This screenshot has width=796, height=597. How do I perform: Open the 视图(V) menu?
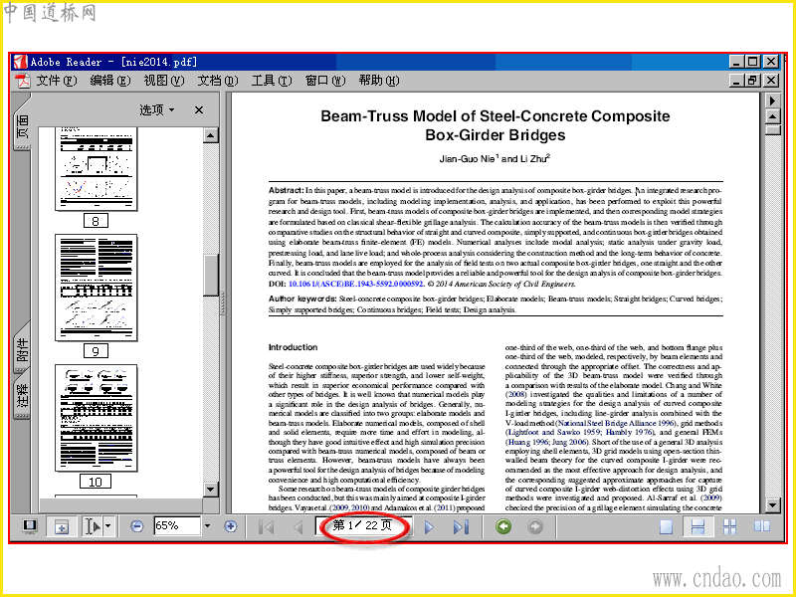pos(163,81)
